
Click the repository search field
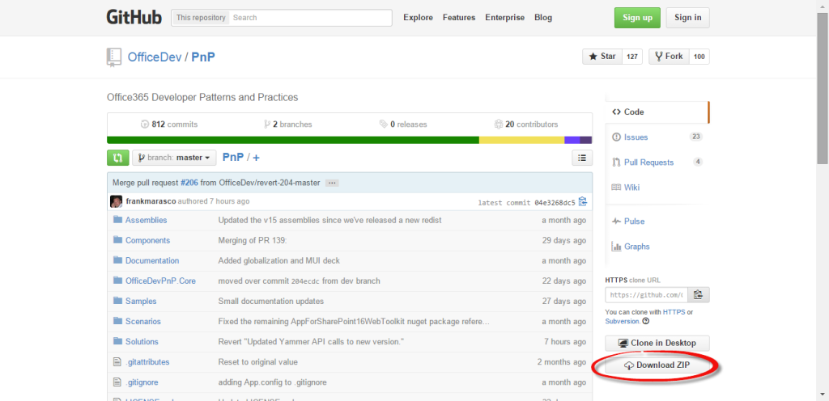[x=312, y=18]
